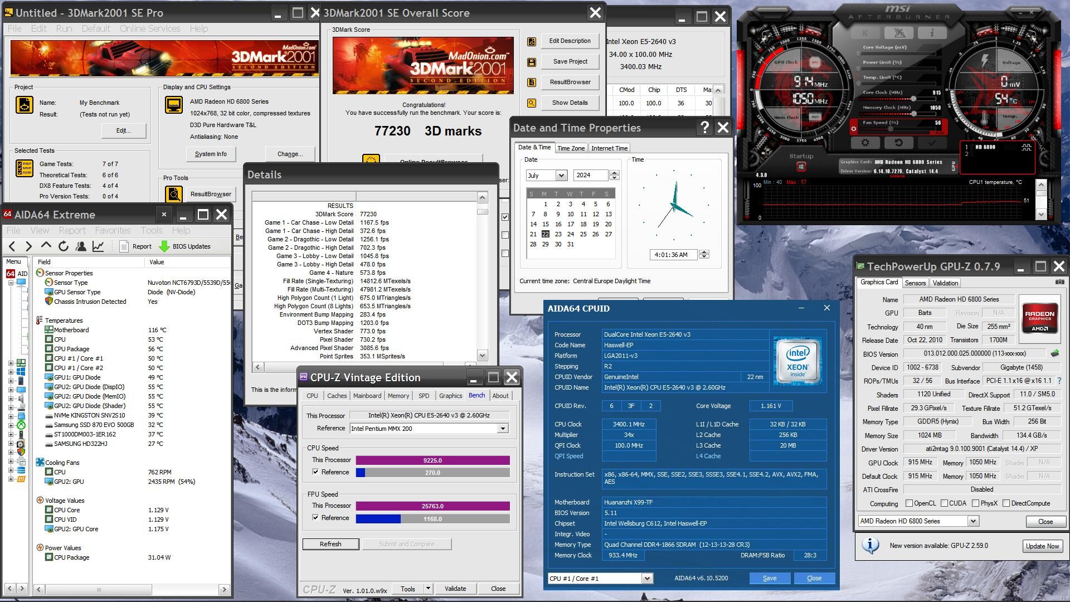Screen dimensions: 1070x602
Task: Open GPU-Z graphics card selector dropdown
Action: (x=973, y=521)
